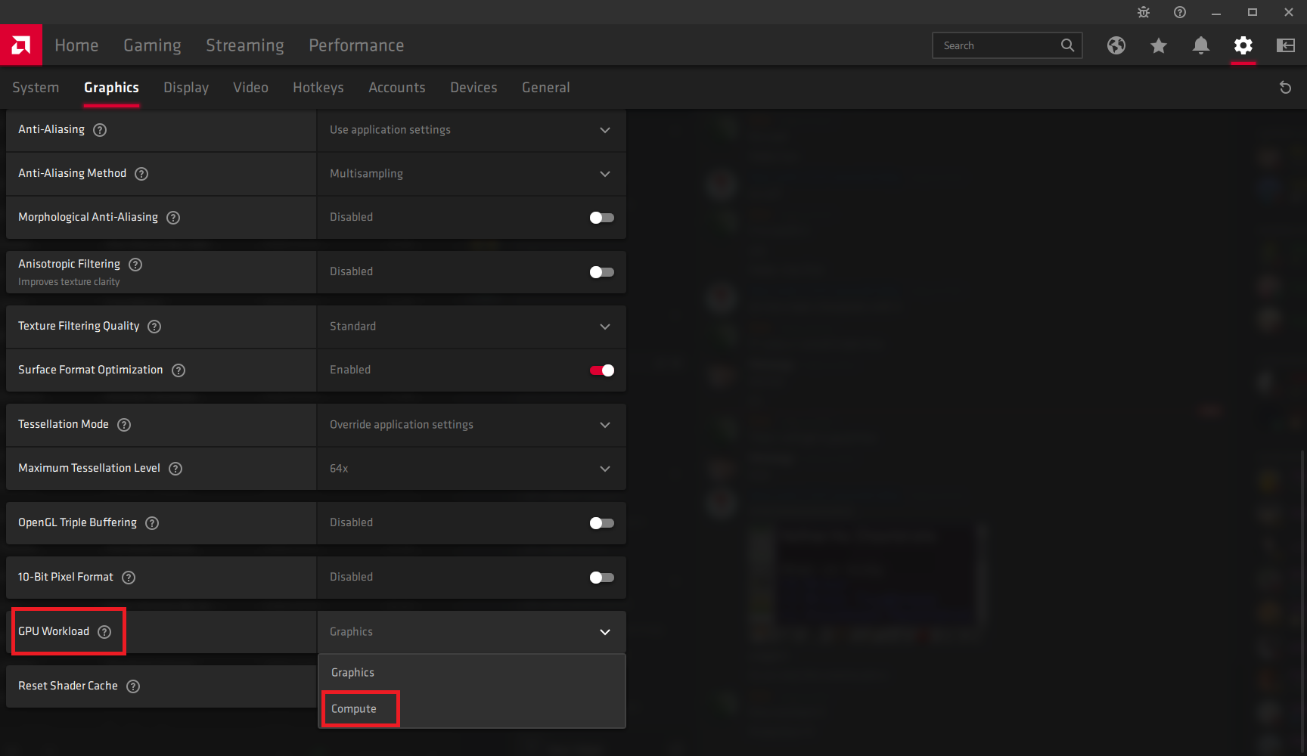Viewport: 1307px width, 756px height.
Task: Show help for OpenGL Triple Buffering
Action: (152, 523)
